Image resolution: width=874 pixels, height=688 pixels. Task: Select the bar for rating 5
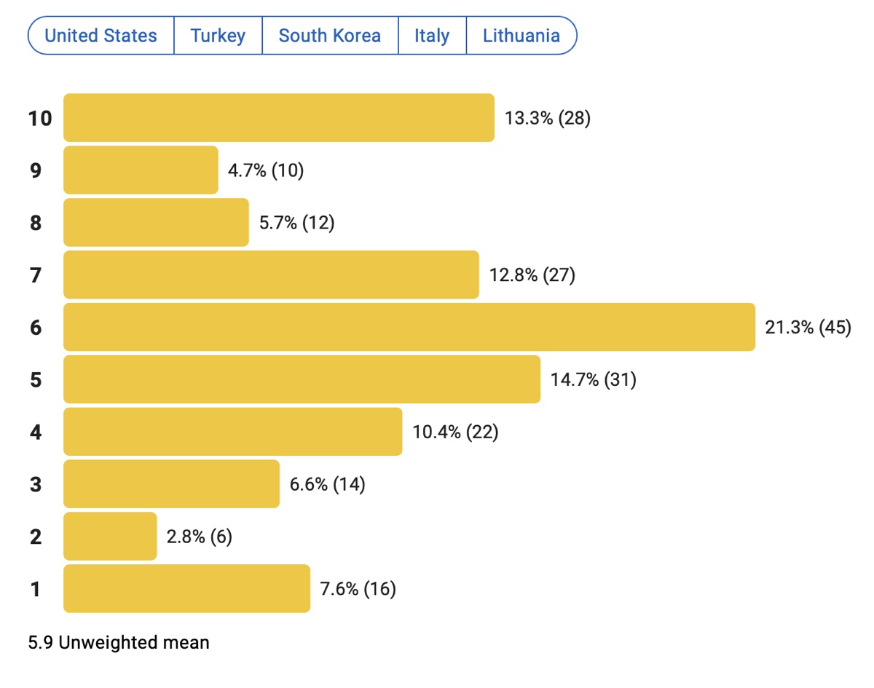[x=302, y=379]
